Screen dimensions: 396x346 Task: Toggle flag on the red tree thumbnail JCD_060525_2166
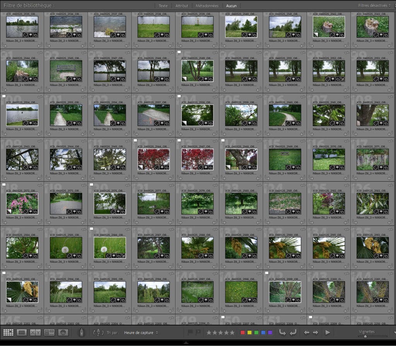(x=135, y=141)
